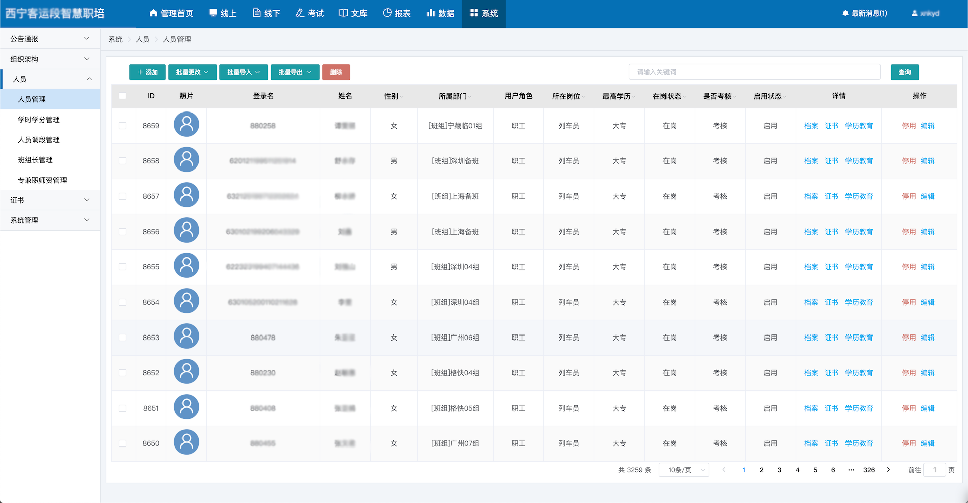This screenshot has width=968, height=503.
Task: Check the checkbox for row 8657
Action: (x=123, y=196)
